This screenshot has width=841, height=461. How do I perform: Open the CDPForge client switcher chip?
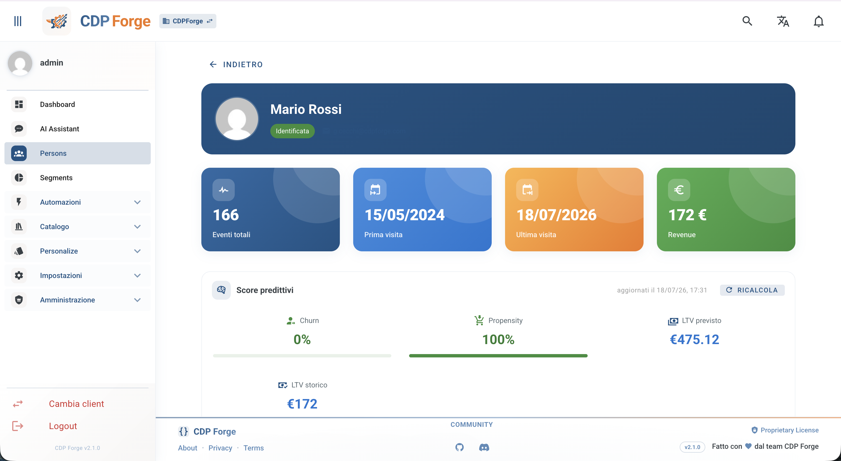(188, 21)
